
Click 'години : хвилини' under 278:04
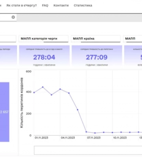pyautogui.click(x=44, y=65)
